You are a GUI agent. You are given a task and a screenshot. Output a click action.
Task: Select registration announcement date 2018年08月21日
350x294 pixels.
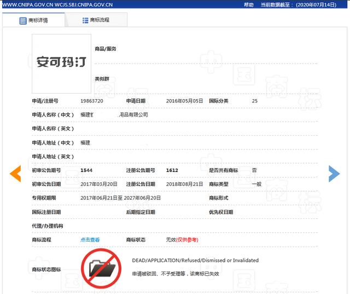click(x=184, y=184)
